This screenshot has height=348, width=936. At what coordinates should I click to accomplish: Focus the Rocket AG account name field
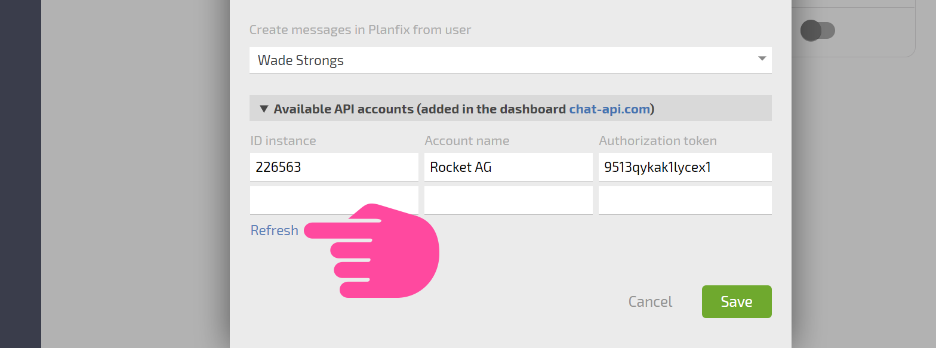pos(508,167)
